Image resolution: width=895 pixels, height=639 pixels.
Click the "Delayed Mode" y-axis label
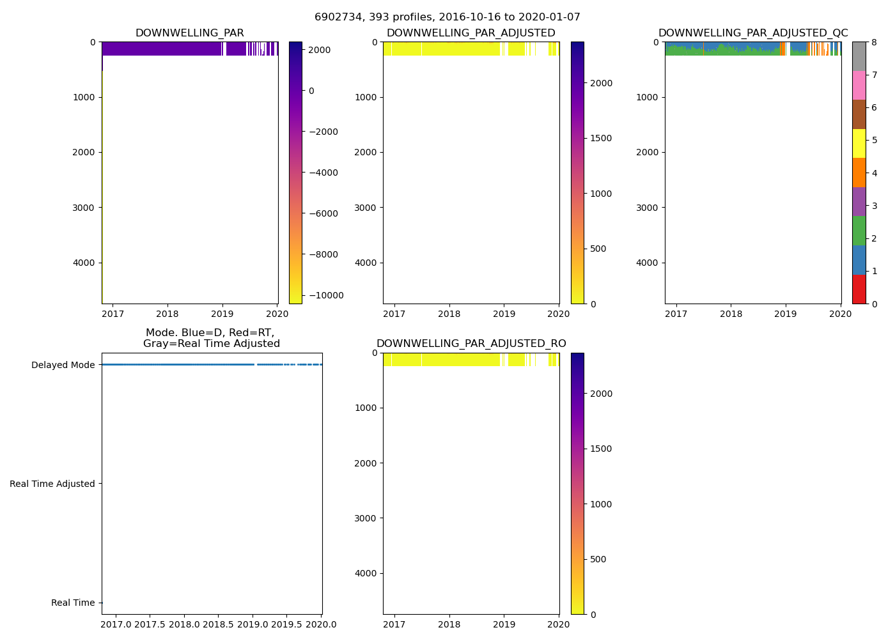(x=63, y=365)
